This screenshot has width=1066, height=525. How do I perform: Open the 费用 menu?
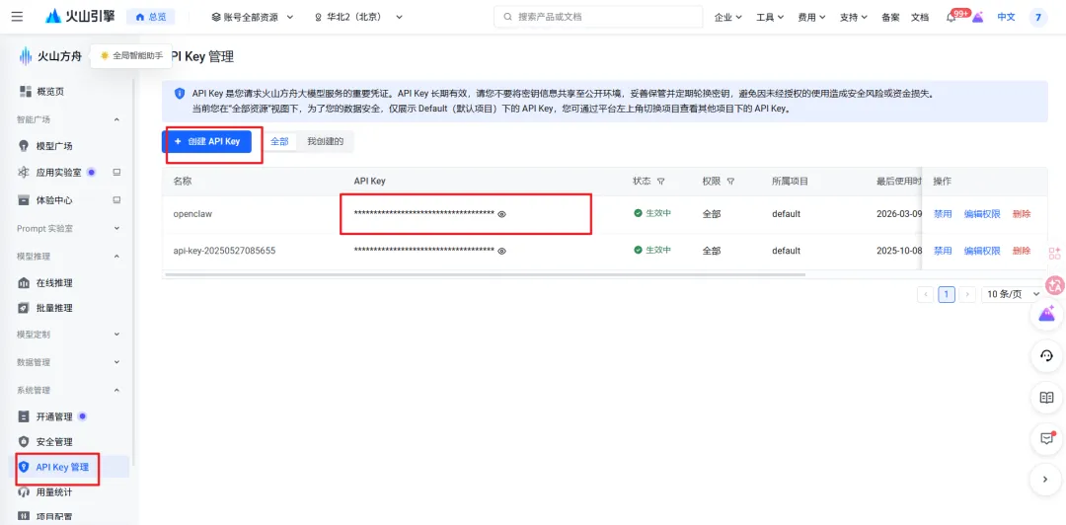coord(811,17)
